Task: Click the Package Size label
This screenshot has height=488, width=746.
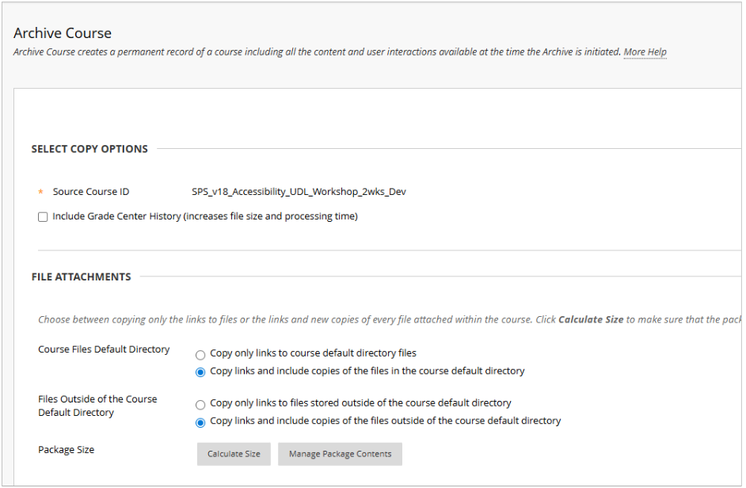Action: pos(66,450)
